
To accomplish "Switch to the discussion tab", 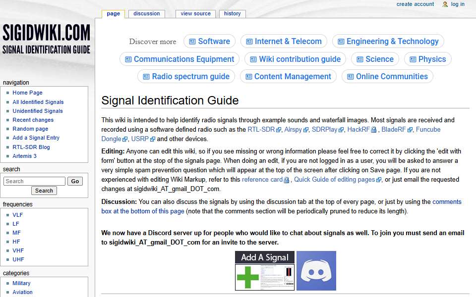I will [147, 14].
